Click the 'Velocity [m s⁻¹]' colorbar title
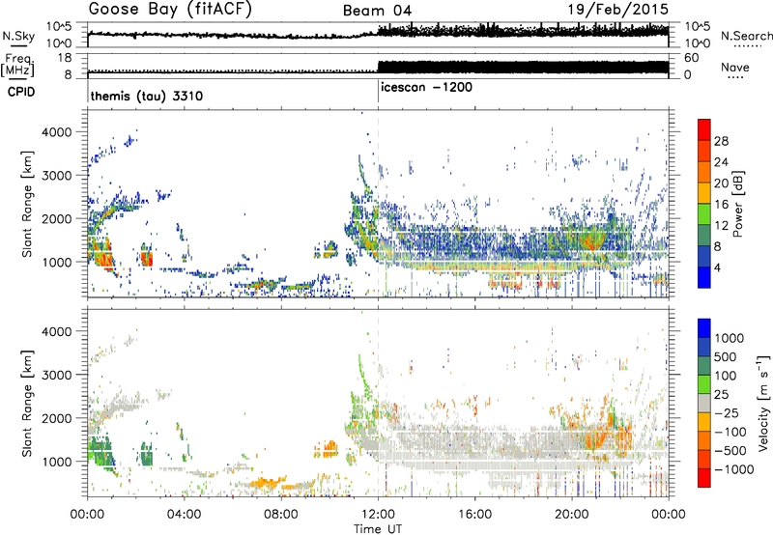 click(x=763, y=403)
